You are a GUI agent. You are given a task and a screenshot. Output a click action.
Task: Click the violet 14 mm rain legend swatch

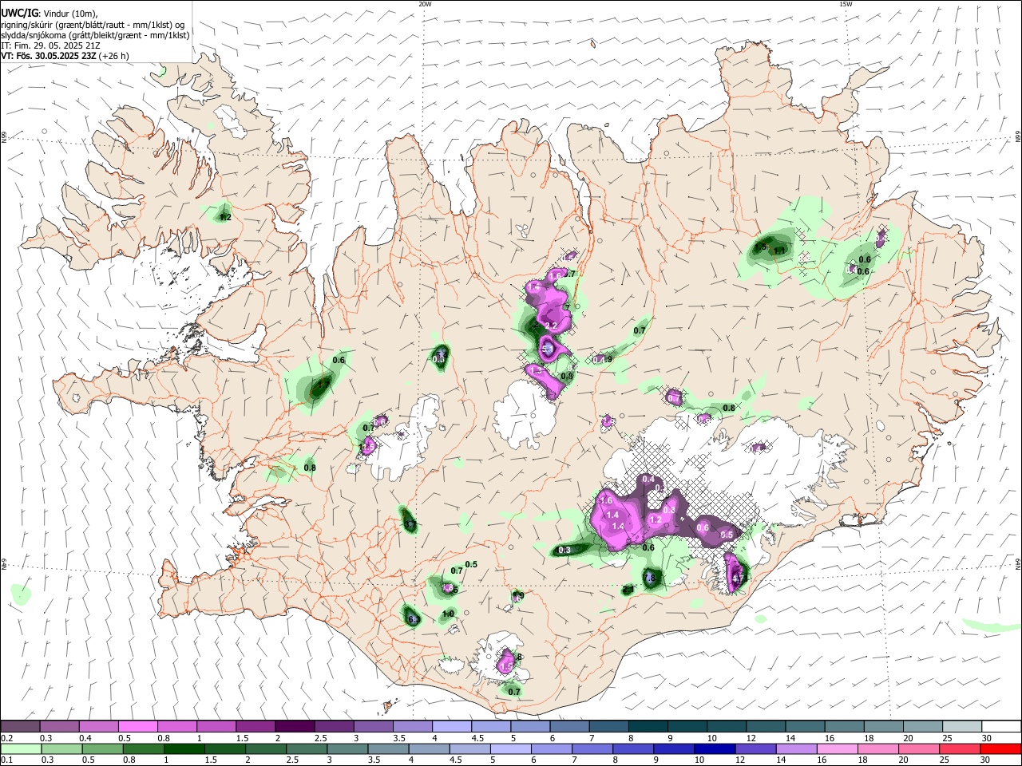tap(797, 748)
